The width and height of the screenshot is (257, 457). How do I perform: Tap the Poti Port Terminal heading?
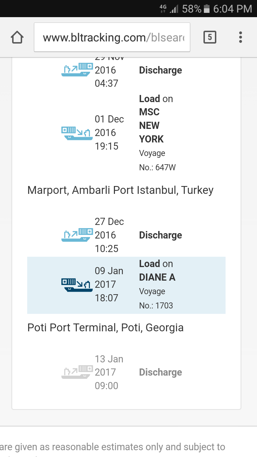point(105,328)
